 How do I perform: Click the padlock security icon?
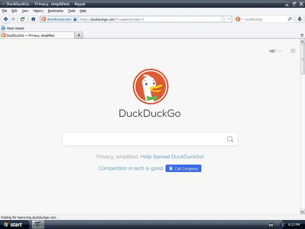[x=75, y=19]
